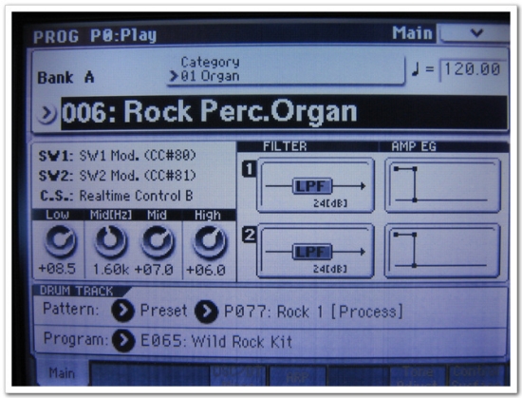Select the PROG P0:Play mode label
Viewport: 522px width, 398px height.
click(95, 36)
